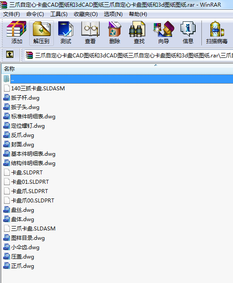Show archive 信息 (Info)

coord(188,32)
